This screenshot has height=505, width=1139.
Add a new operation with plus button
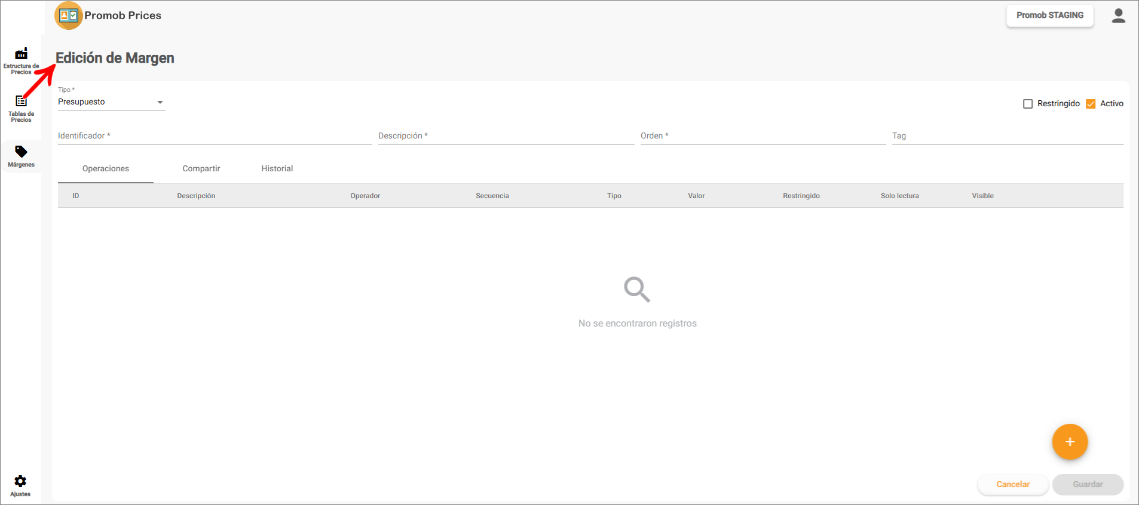click(1070, 442)
